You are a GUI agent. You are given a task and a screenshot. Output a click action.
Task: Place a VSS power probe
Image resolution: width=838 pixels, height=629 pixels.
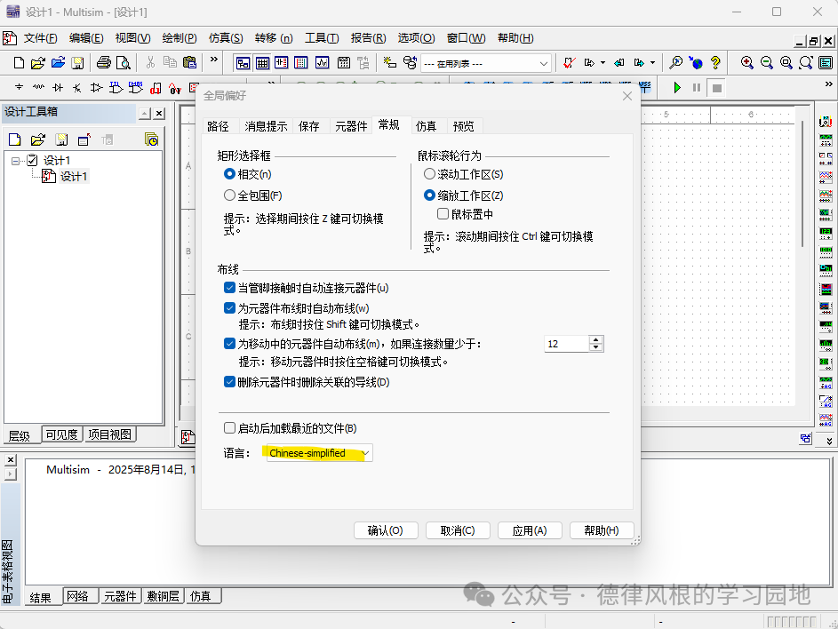[645, 88]
